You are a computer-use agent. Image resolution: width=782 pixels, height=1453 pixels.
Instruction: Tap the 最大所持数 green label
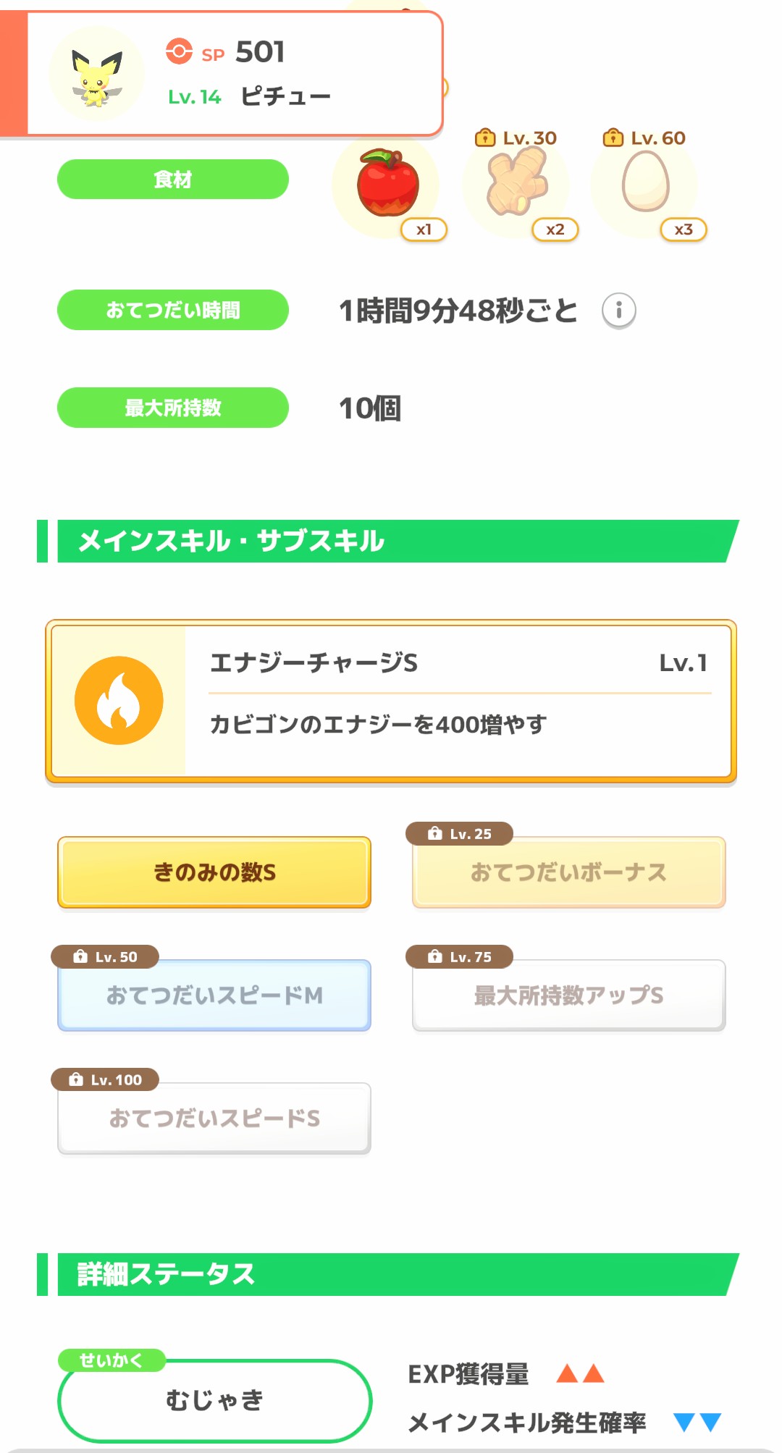pos(173,408)
